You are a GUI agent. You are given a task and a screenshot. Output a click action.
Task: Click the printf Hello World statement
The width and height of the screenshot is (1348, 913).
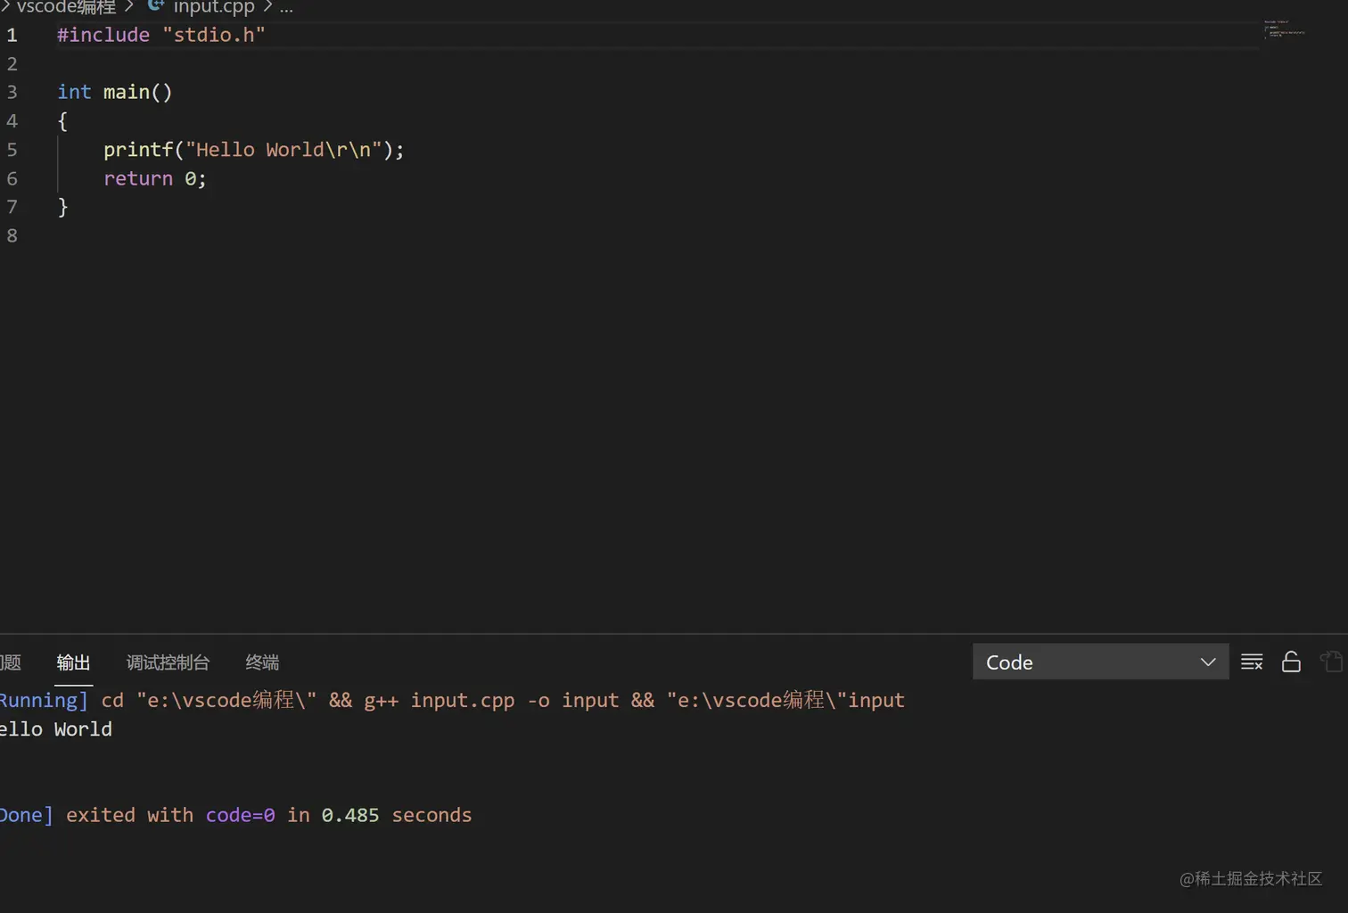click(254, 150)
